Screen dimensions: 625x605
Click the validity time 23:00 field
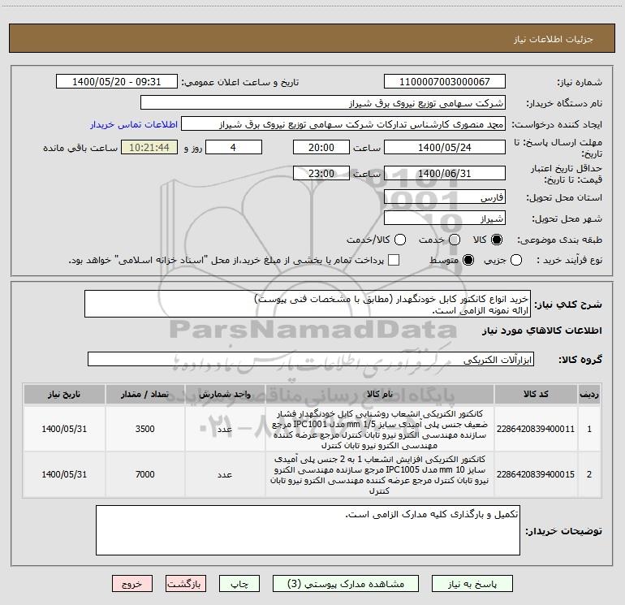[x=321, y=173]
